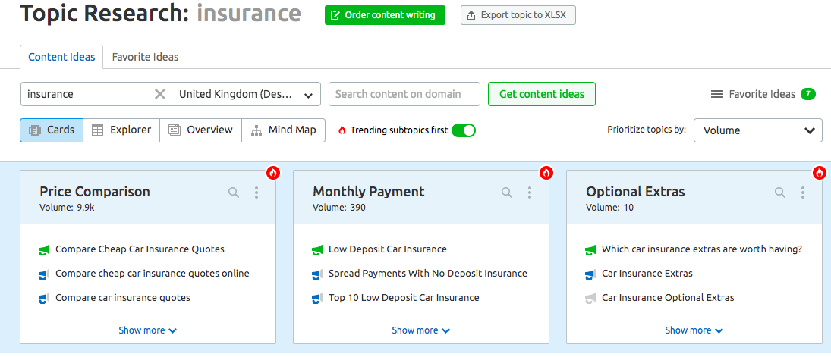Open the United Kingdom location dropdown
Screen dimensions: 831x357
(246, 94)
